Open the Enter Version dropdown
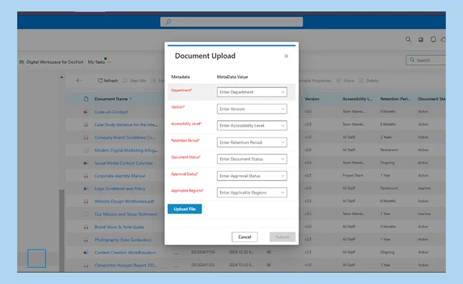Viewport: 463px width, 284px height. 252,109
